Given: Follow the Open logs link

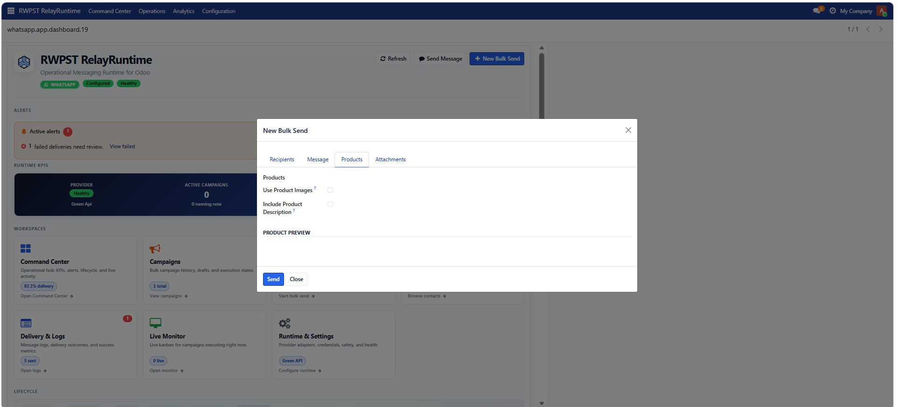Looking at the screenshot, I should pyautogui.click(x=34, y=371).
